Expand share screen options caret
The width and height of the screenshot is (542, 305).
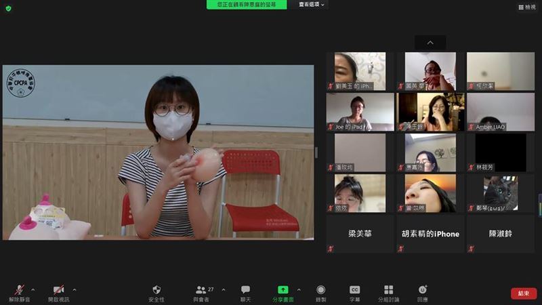coord(299,289)
